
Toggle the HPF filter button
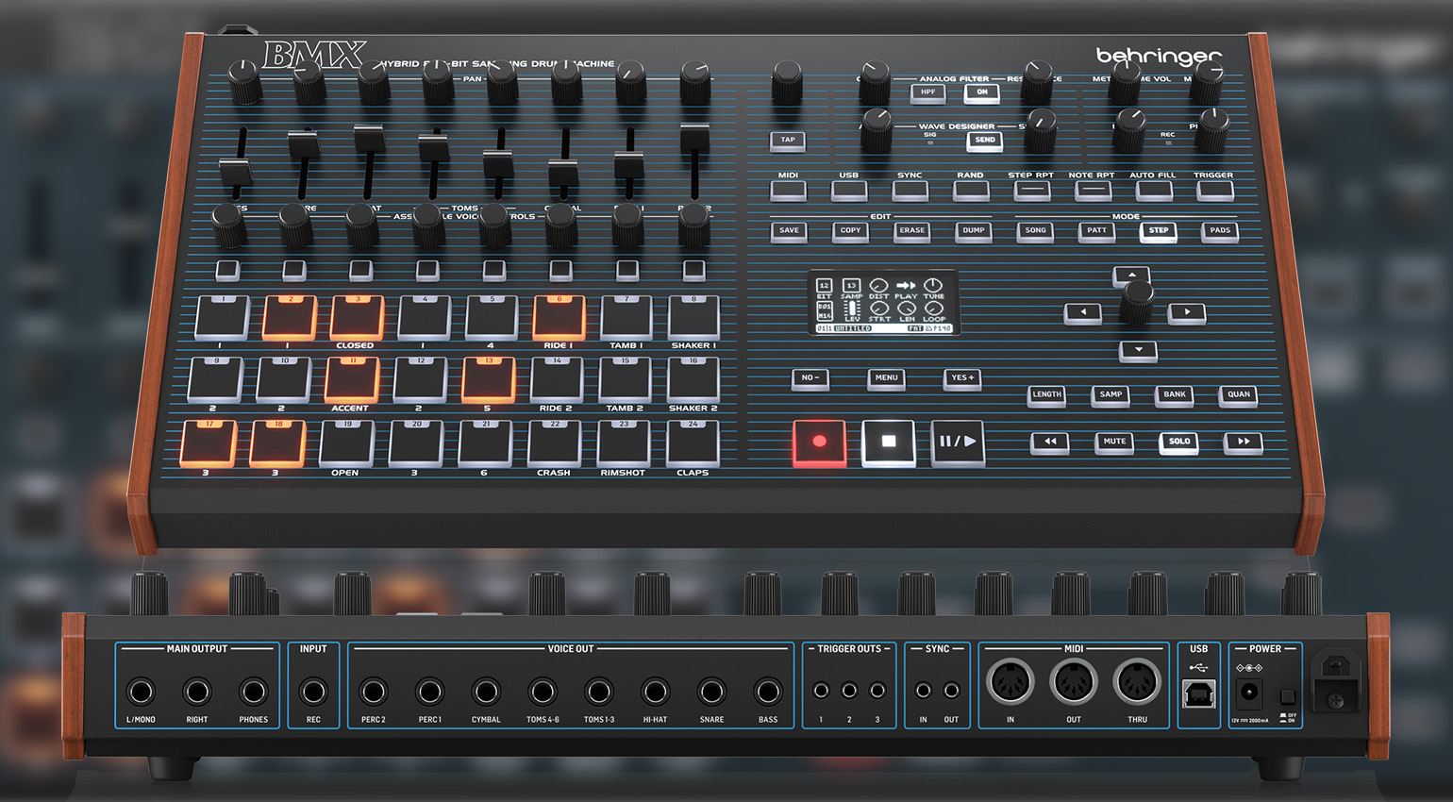pyautogui.click(x=927, y=92)
